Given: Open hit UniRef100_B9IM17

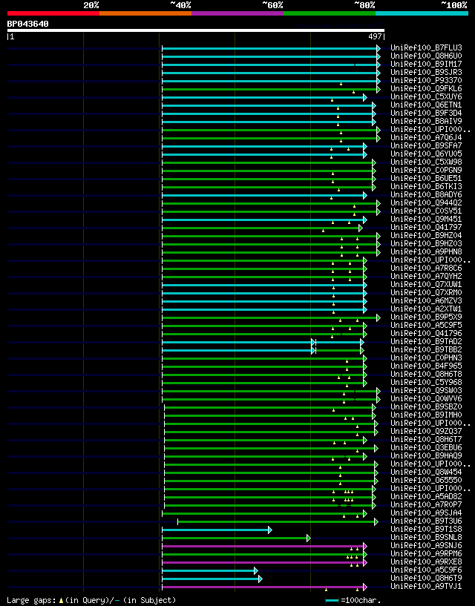Looking at the screenshot, I should pyautogui.click(x=426, y=64).
